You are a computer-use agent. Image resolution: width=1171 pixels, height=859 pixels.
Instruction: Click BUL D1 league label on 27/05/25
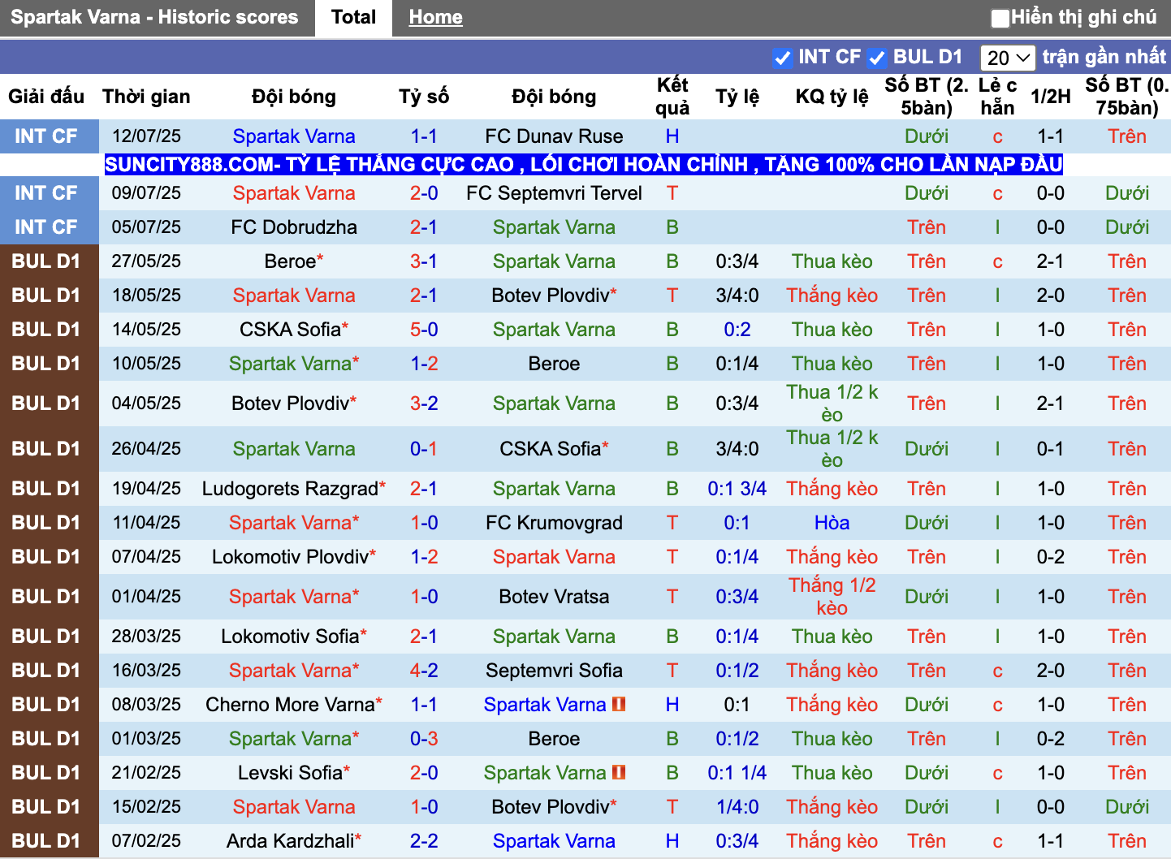click(46, 261)
